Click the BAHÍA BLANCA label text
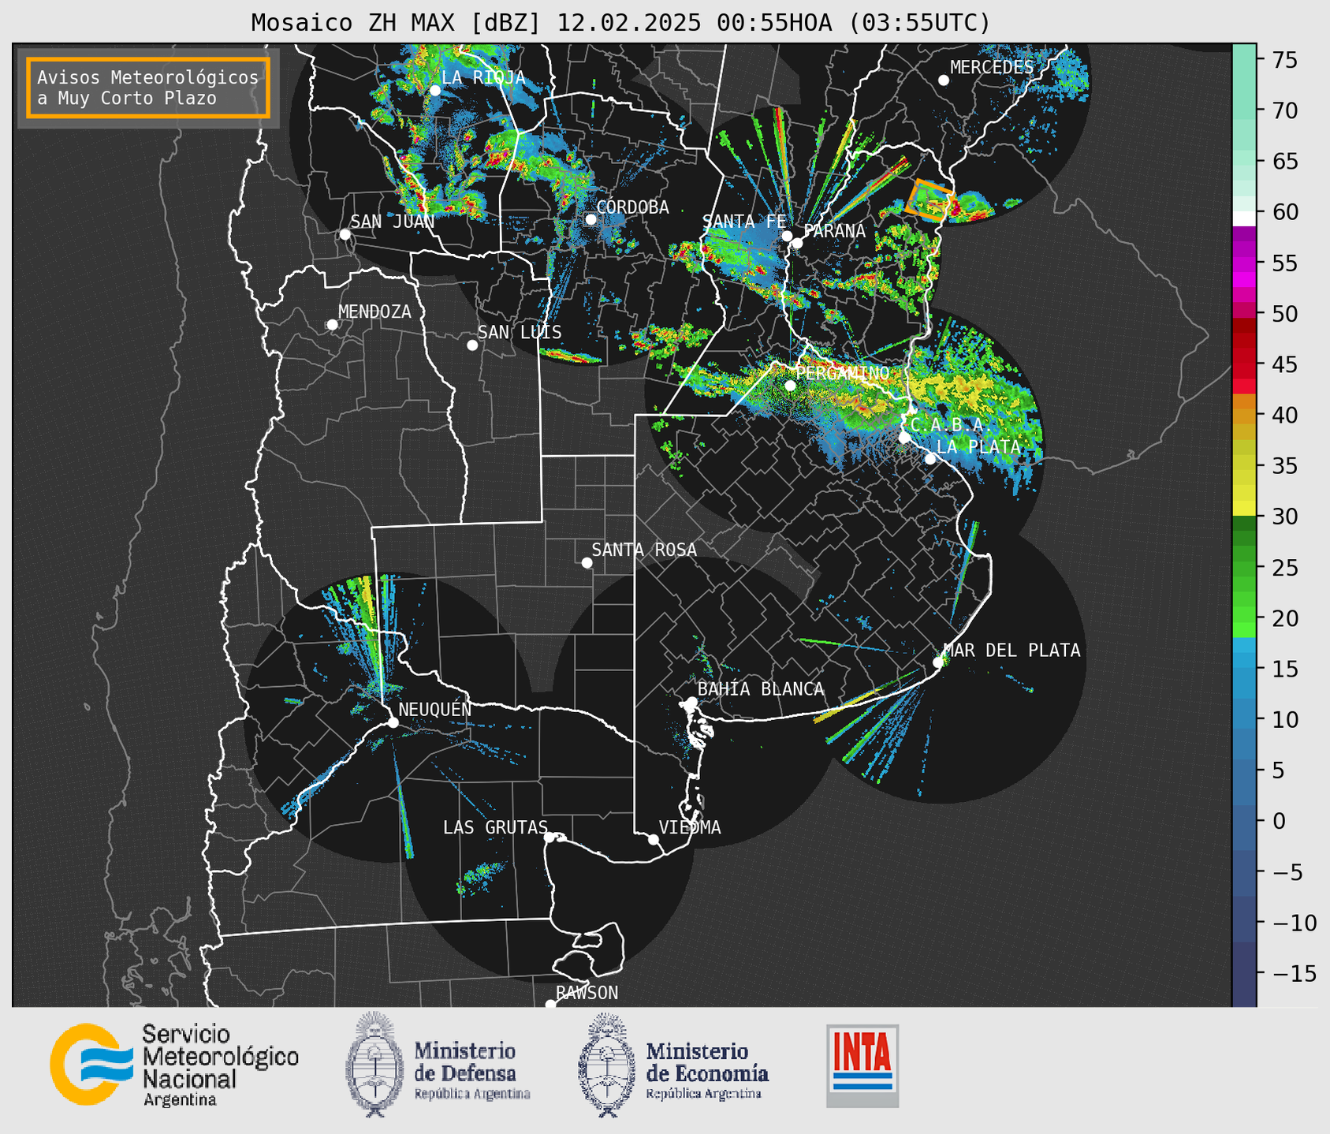 point(761,689)
